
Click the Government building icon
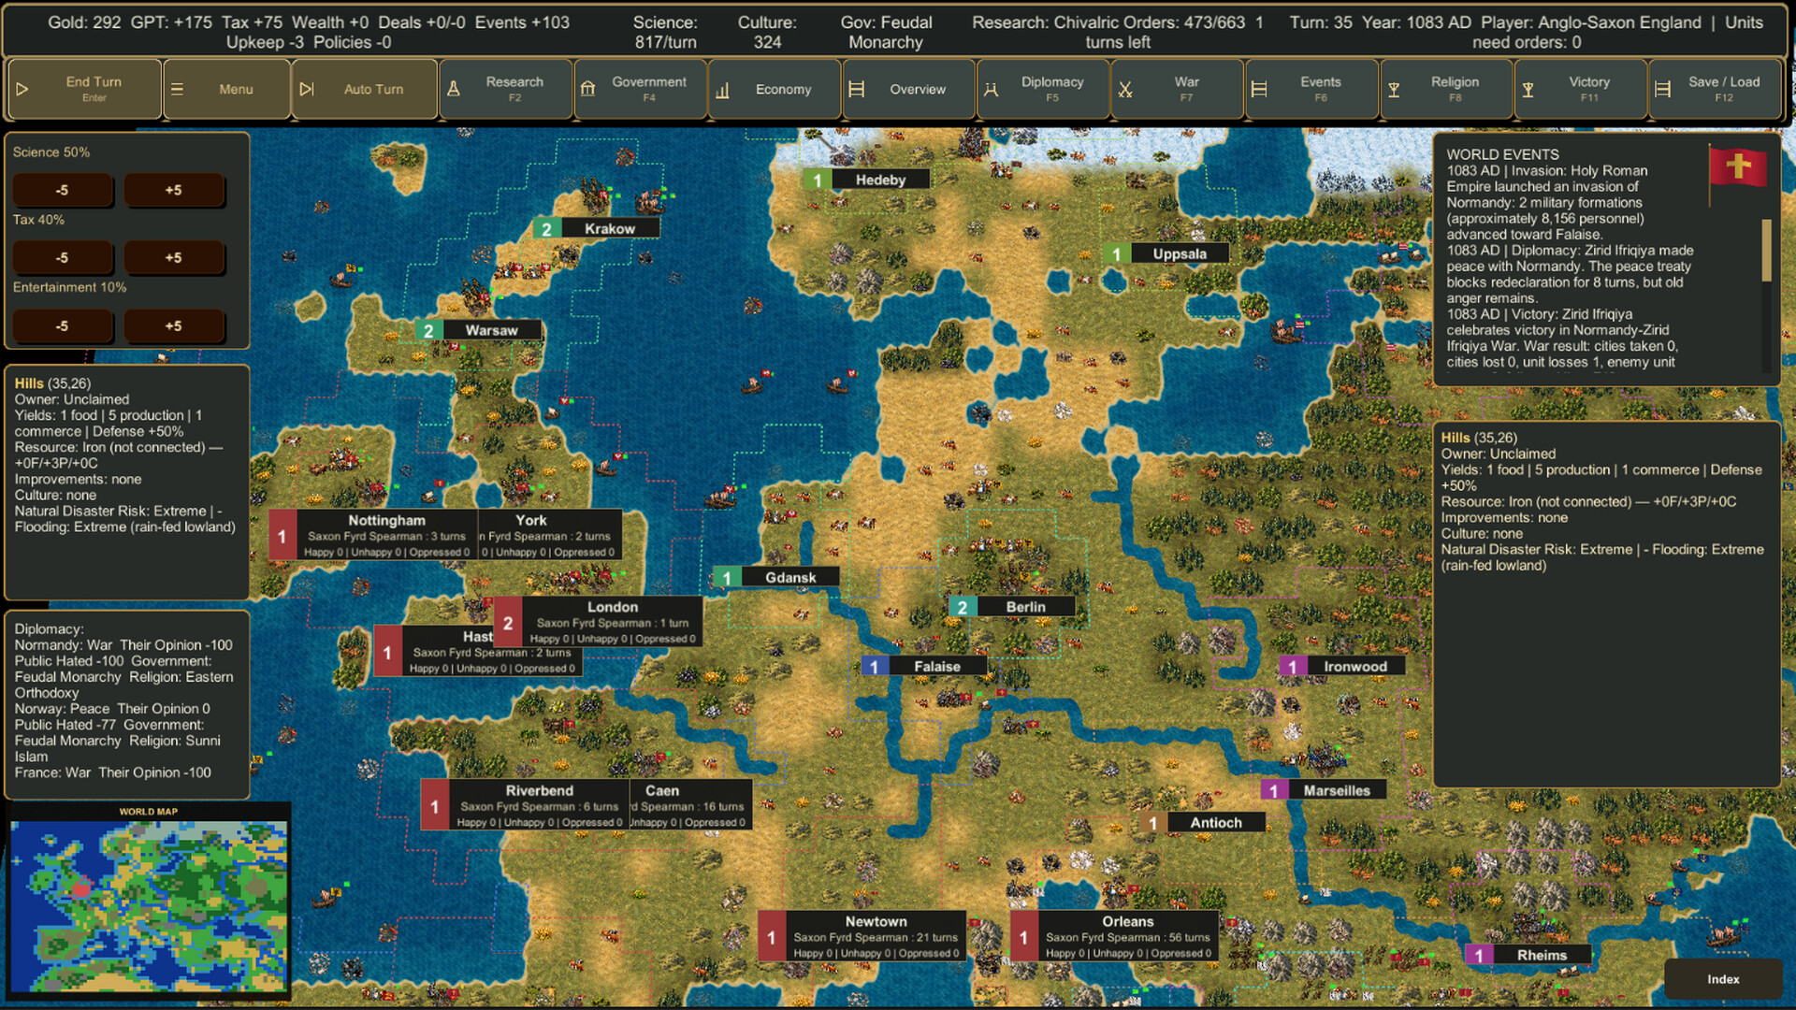[x=588, y=90]
